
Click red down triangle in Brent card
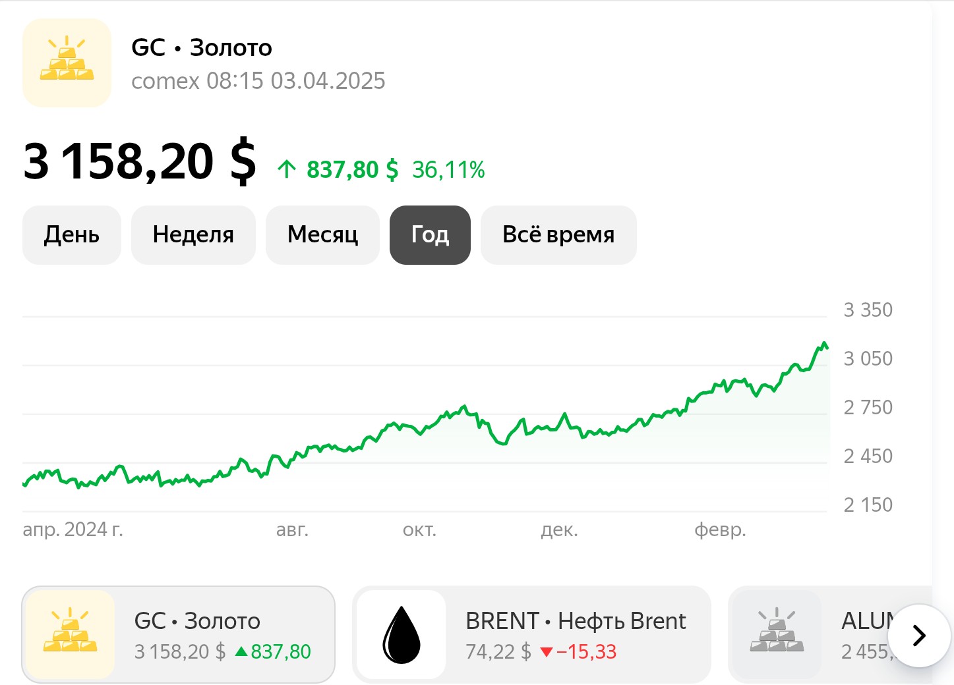pos(546,652)
